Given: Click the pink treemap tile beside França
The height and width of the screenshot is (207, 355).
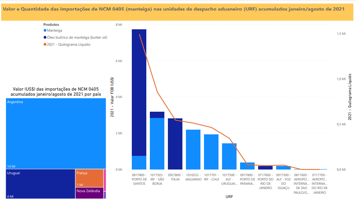Looking at the screenshot, I should pos(105,180).
